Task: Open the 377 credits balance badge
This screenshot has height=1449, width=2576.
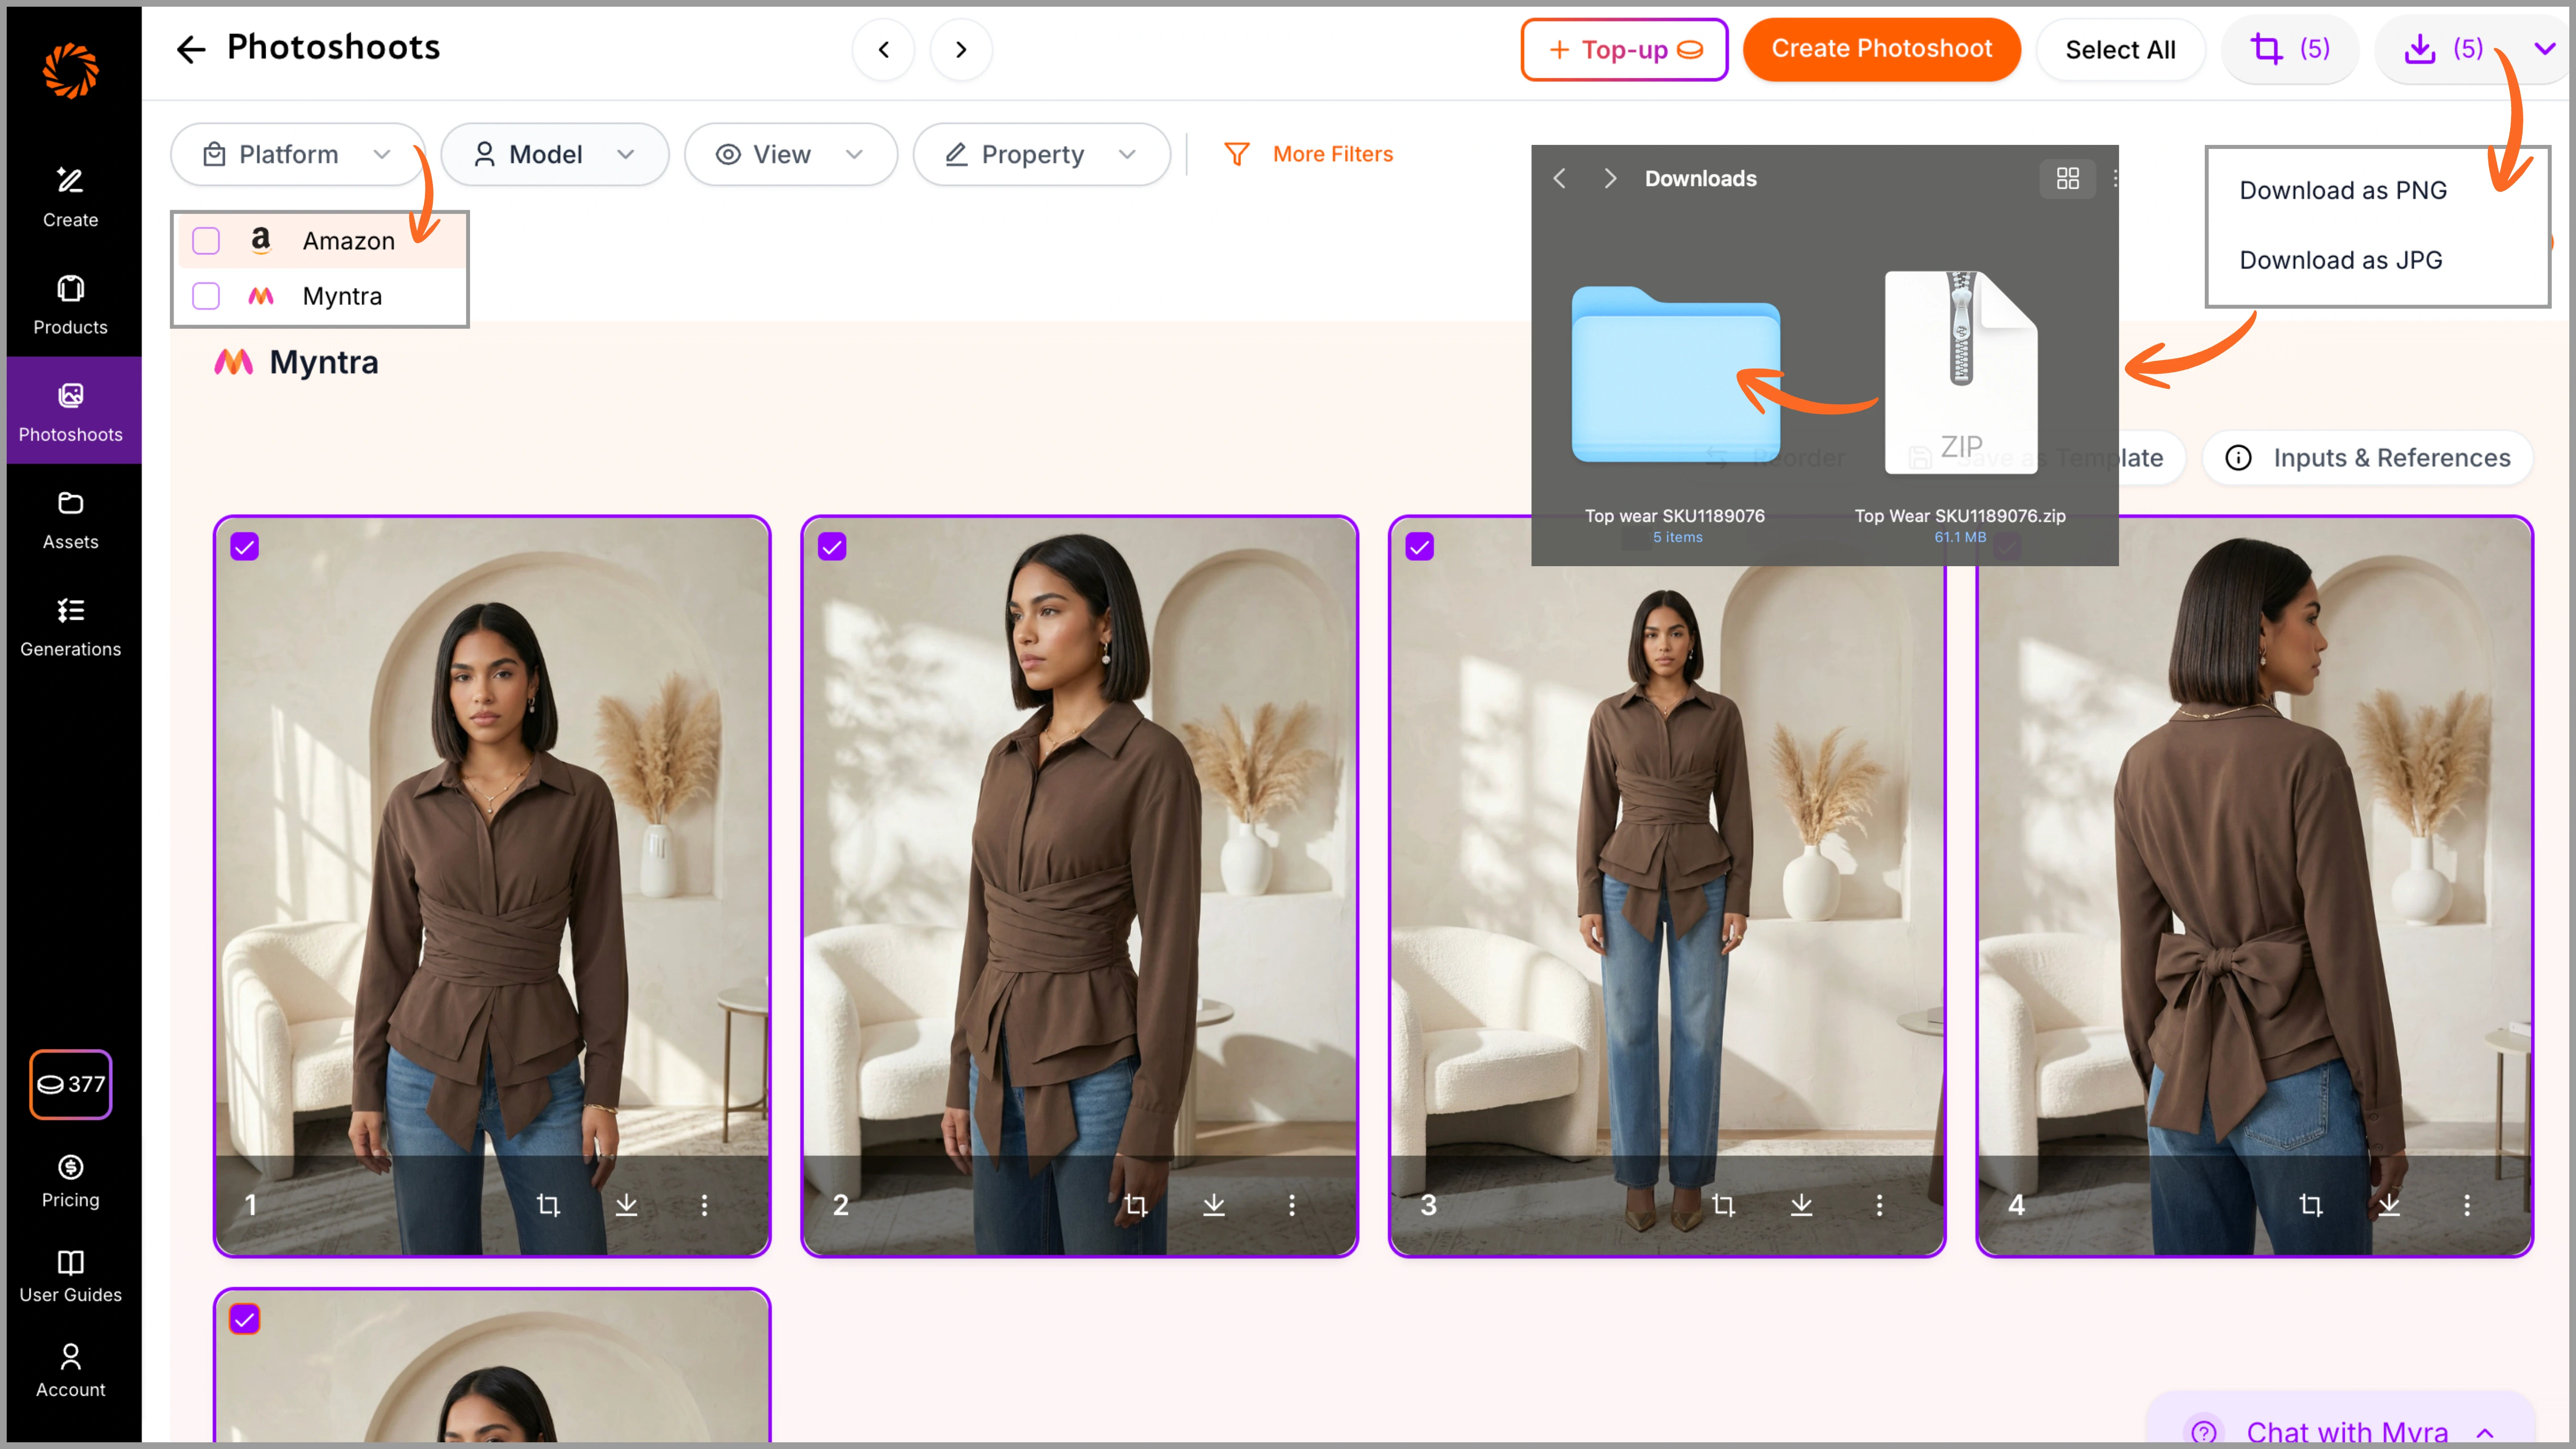Action: (70, 1084)
